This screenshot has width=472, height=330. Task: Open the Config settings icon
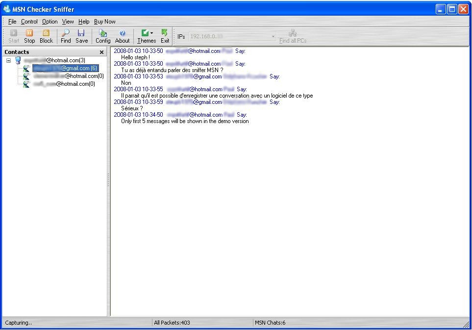pos(103,33)
